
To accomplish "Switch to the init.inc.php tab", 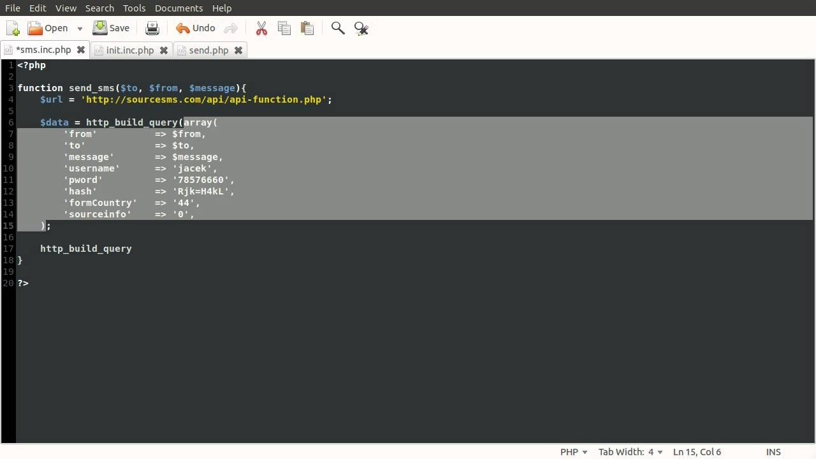I will click(x=130, y=50).
